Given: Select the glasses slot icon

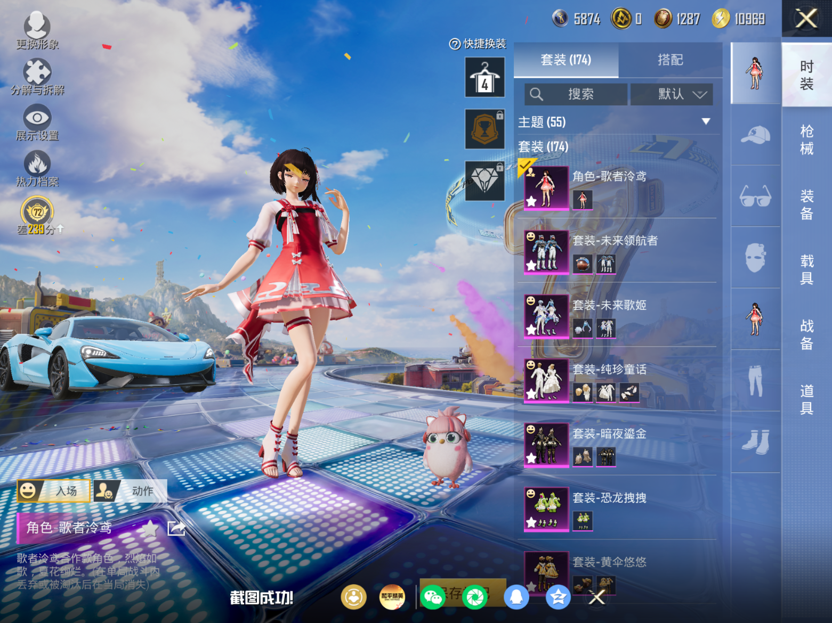Looking at the screenshot, I should (x=755, y=196).
